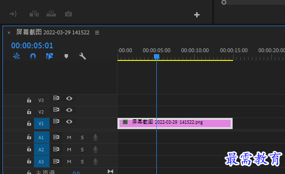The height and width of the screenshot is (174, 285).
Task: Click the playhead timecode 00:00:05:01
Action: coord(32,45)
